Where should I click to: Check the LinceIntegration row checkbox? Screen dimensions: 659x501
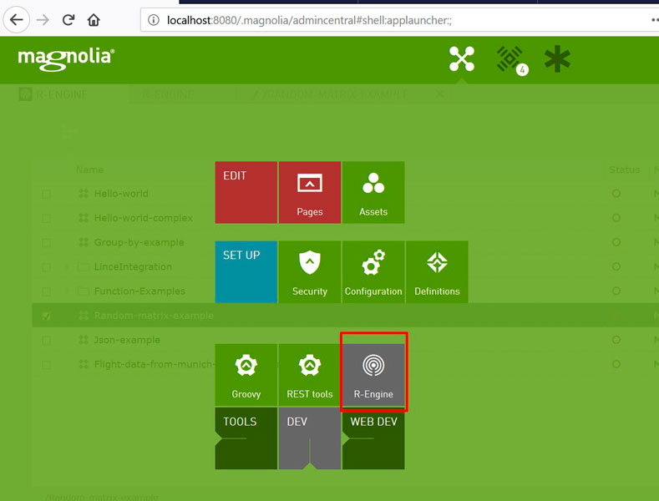point(46,267)
